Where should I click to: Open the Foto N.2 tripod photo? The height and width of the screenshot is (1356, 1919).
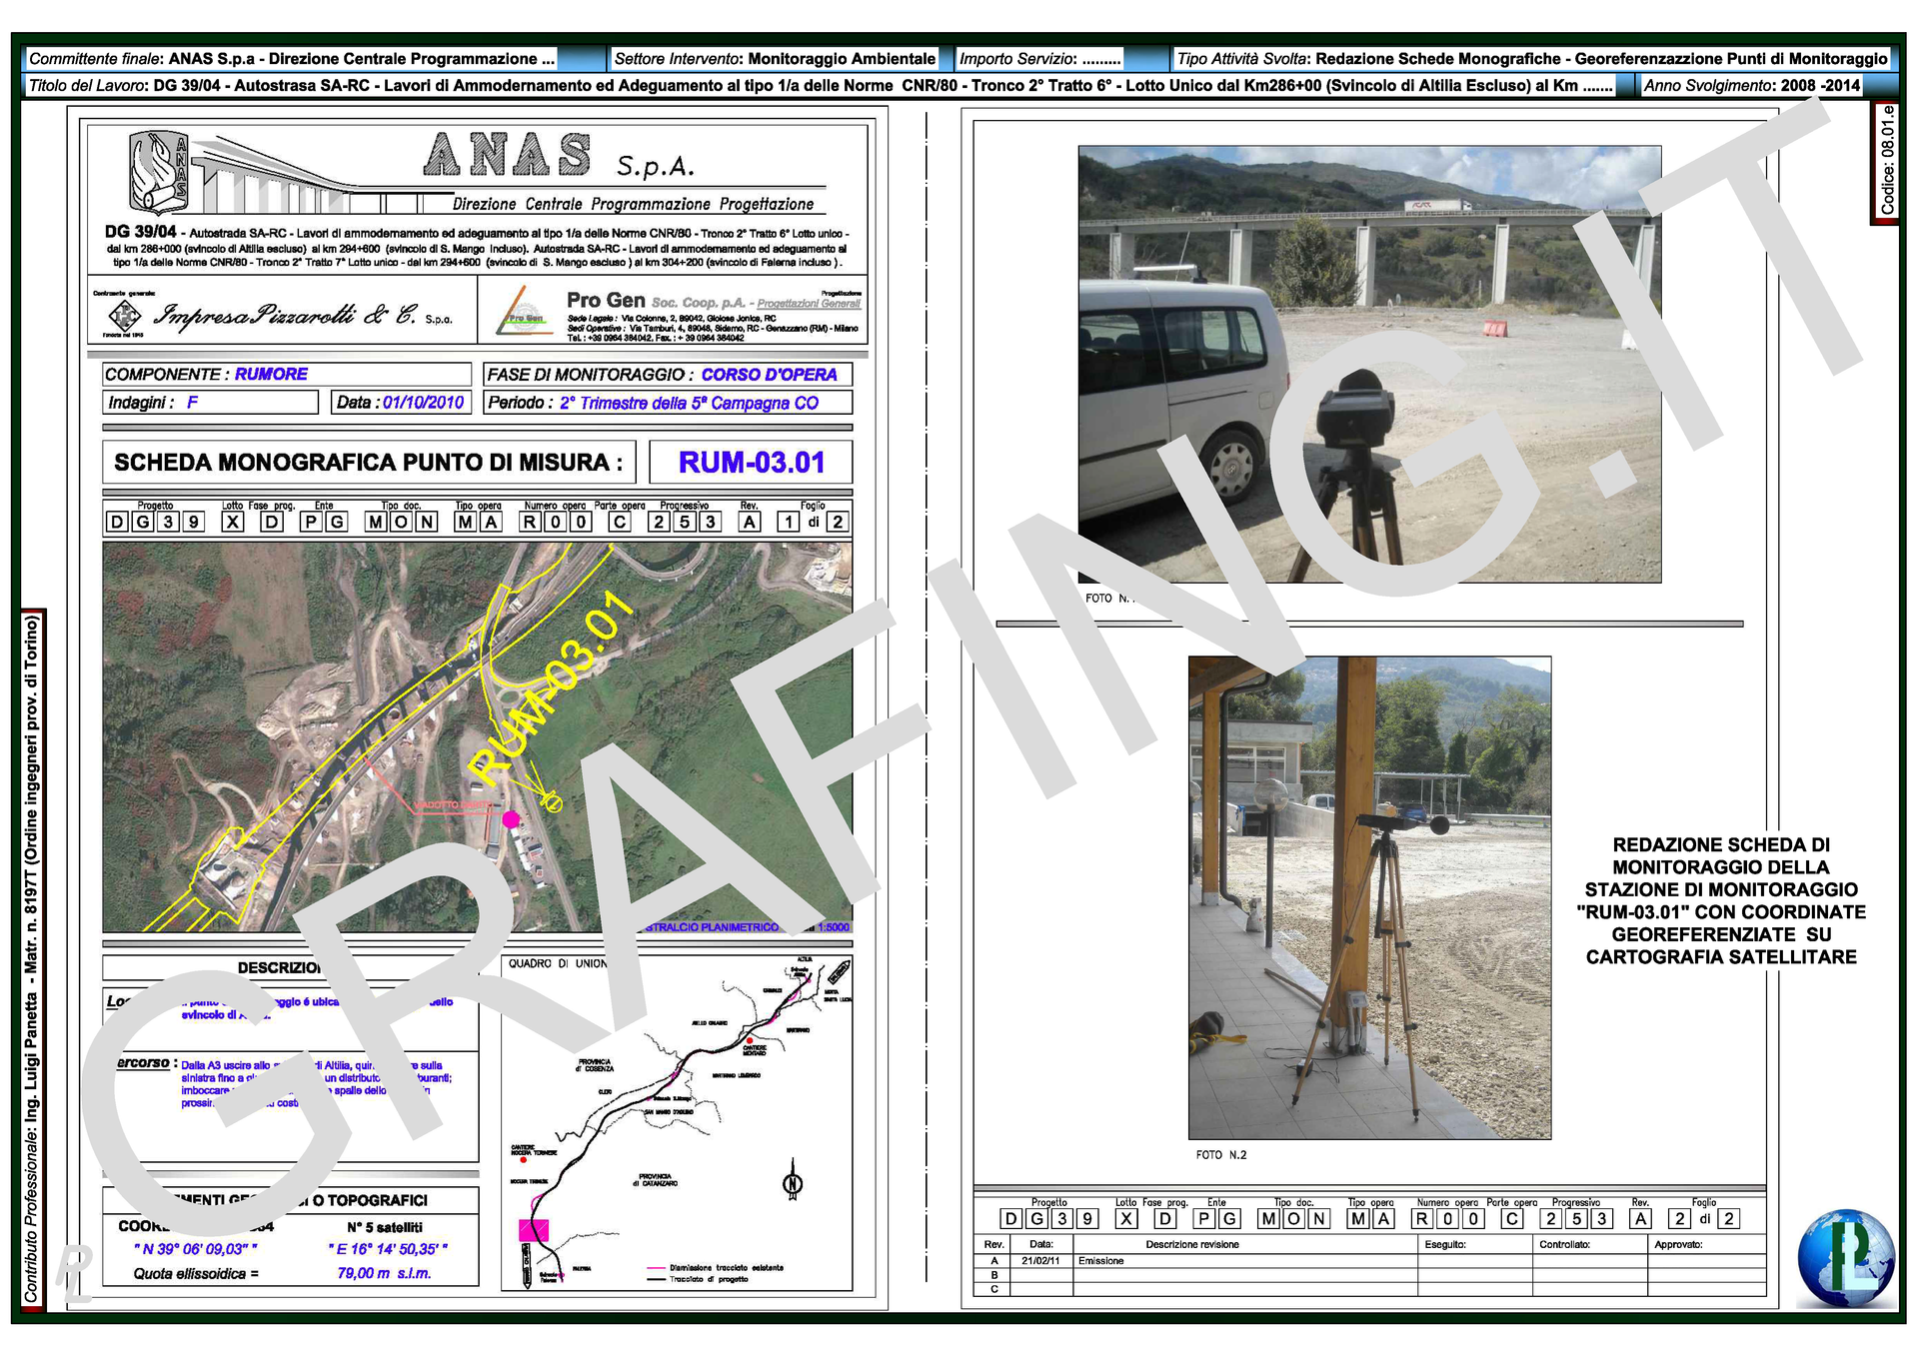(1369, 896)
